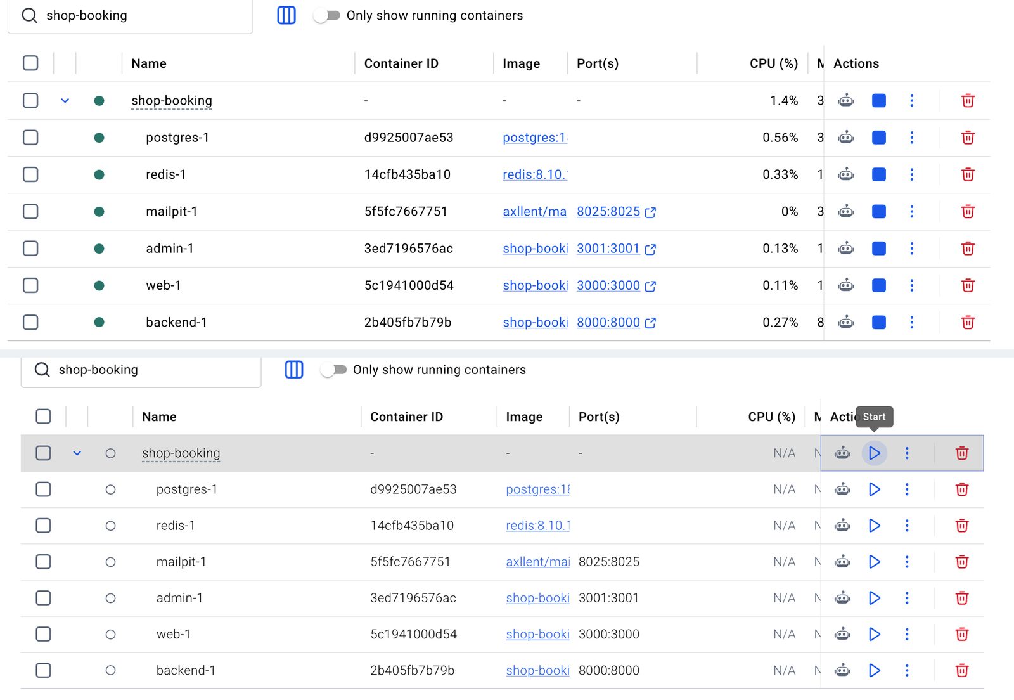Check the stopped backend-1 row checkbox
The image size is (1014, 700).
(x=43, y=670)
